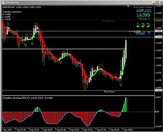Click the red down arrow near the 06:25 candles
Image resolution: width=163 pixels, height=132 pixels.
70,54
